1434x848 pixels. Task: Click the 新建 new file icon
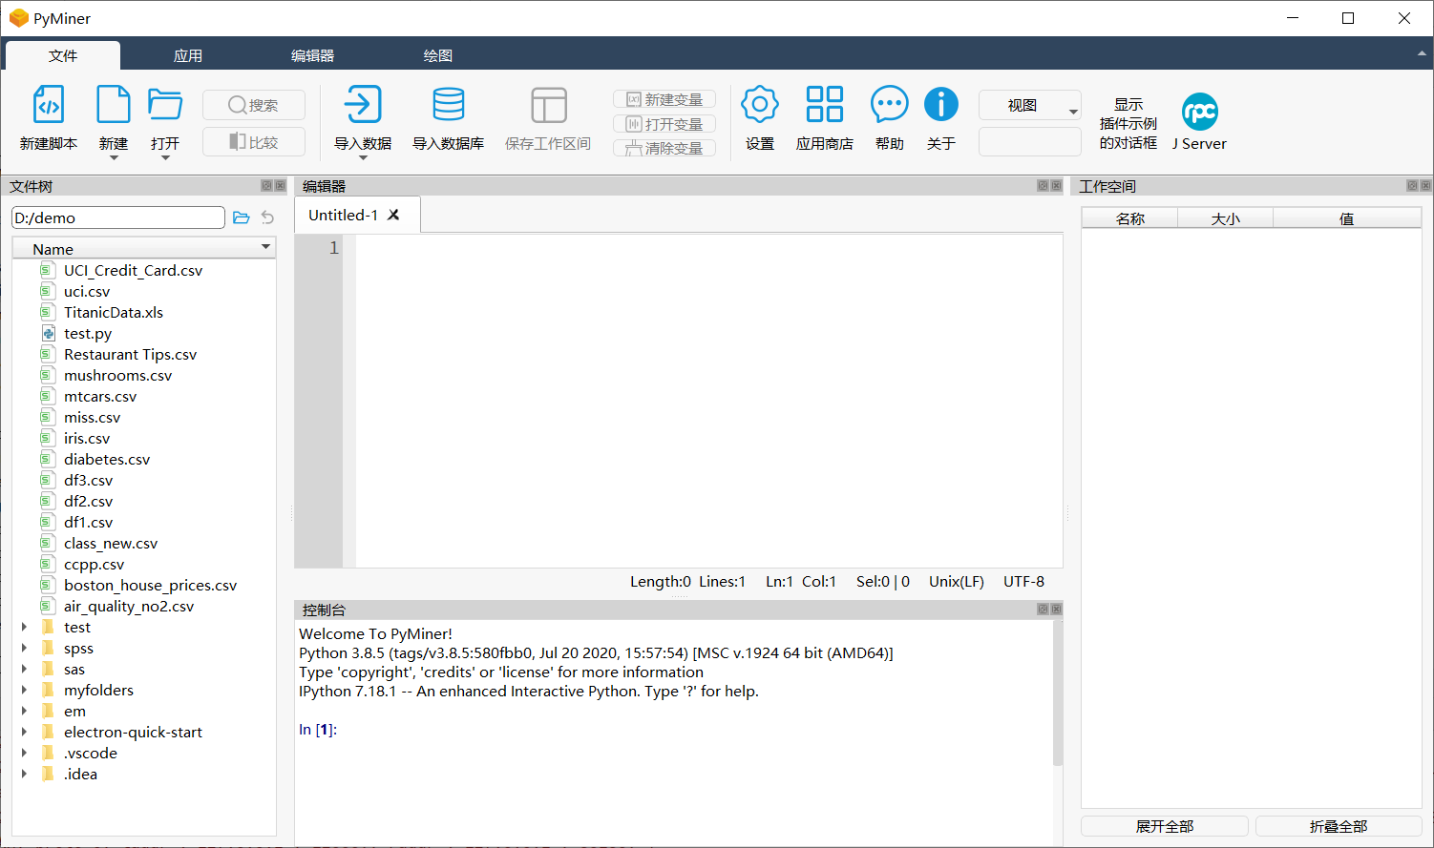(114, 105)
